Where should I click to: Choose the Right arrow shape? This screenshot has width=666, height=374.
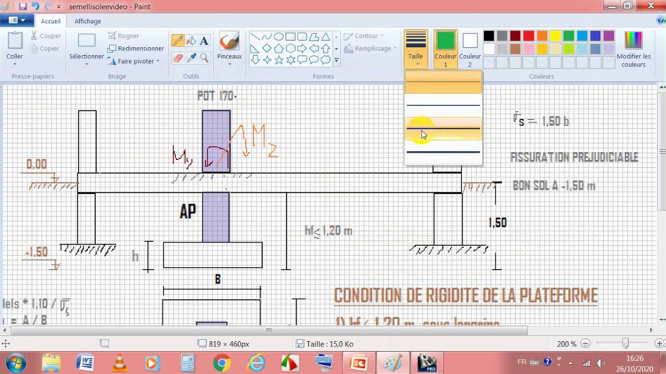[x=302, y=48]
